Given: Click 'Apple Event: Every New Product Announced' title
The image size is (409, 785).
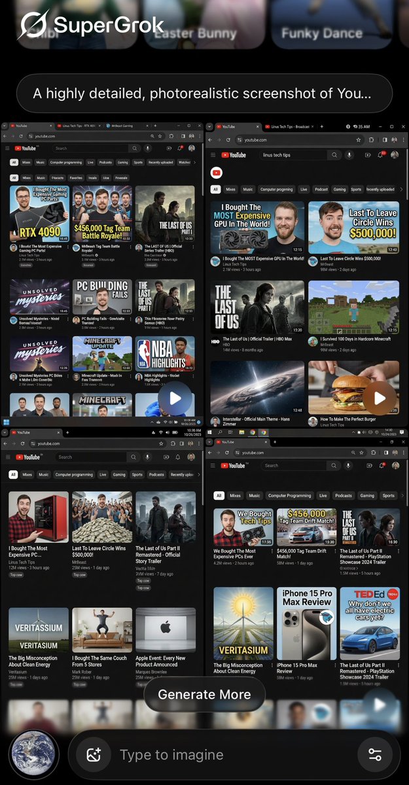Looking at the screenshot, I should (160, 661).
